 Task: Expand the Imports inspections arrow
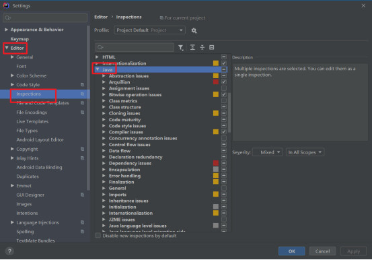pos(104,194)
